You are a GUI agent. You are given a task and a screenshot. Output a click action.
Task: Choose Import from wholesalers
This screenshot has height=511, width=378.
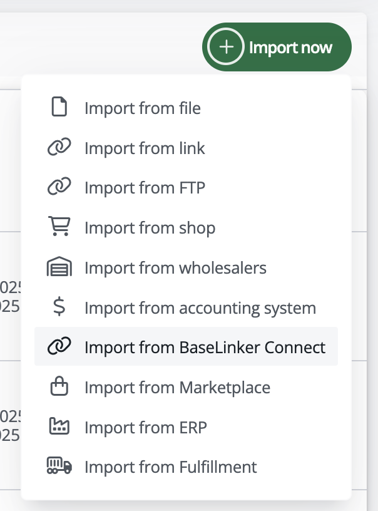[x=175, y=268]
